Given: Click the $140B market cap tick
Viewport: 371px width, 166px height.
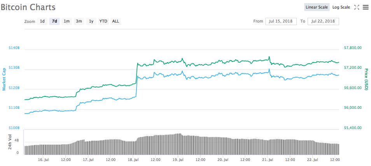Looking at the screenshot, I should (x=14, y=48).
